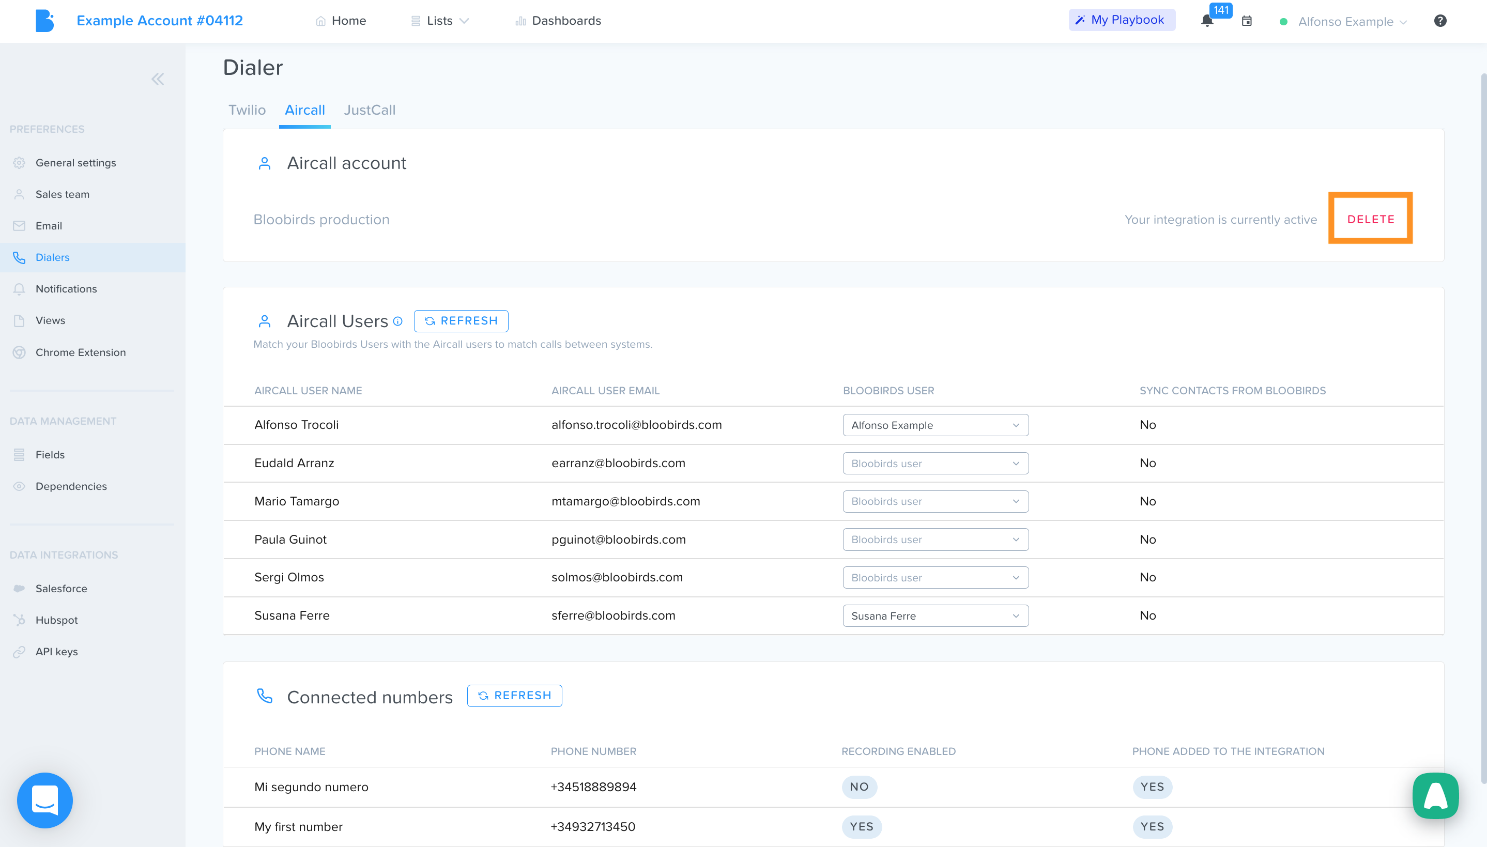This screenshot has height=847, width=1487.
Task: Open notifications bell icon
Action: pyautogui.click(x=1207, y=21)
